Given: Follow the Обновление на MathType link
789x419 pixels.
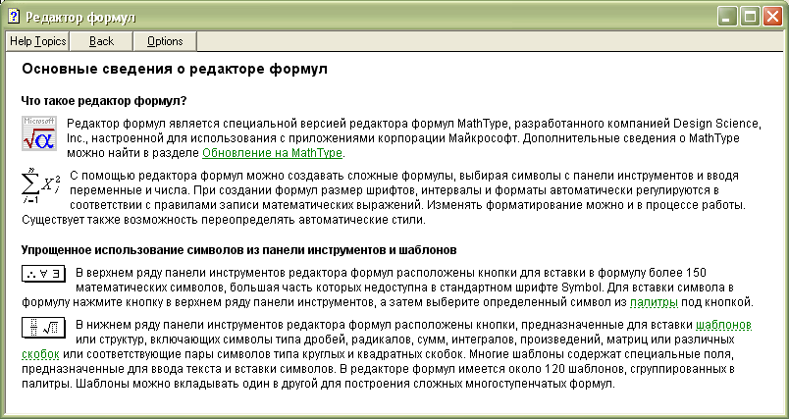Looking at the screenshot, I should click(x=272, y=153).
